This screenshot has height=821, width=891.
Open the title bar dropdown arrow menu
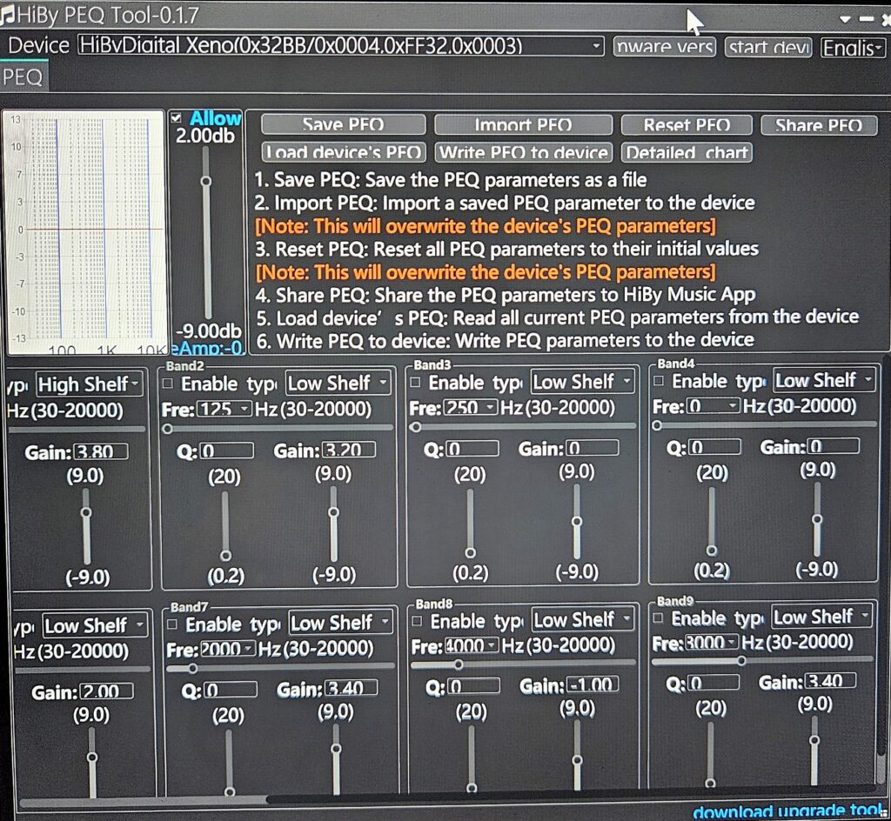click(846, 19)
